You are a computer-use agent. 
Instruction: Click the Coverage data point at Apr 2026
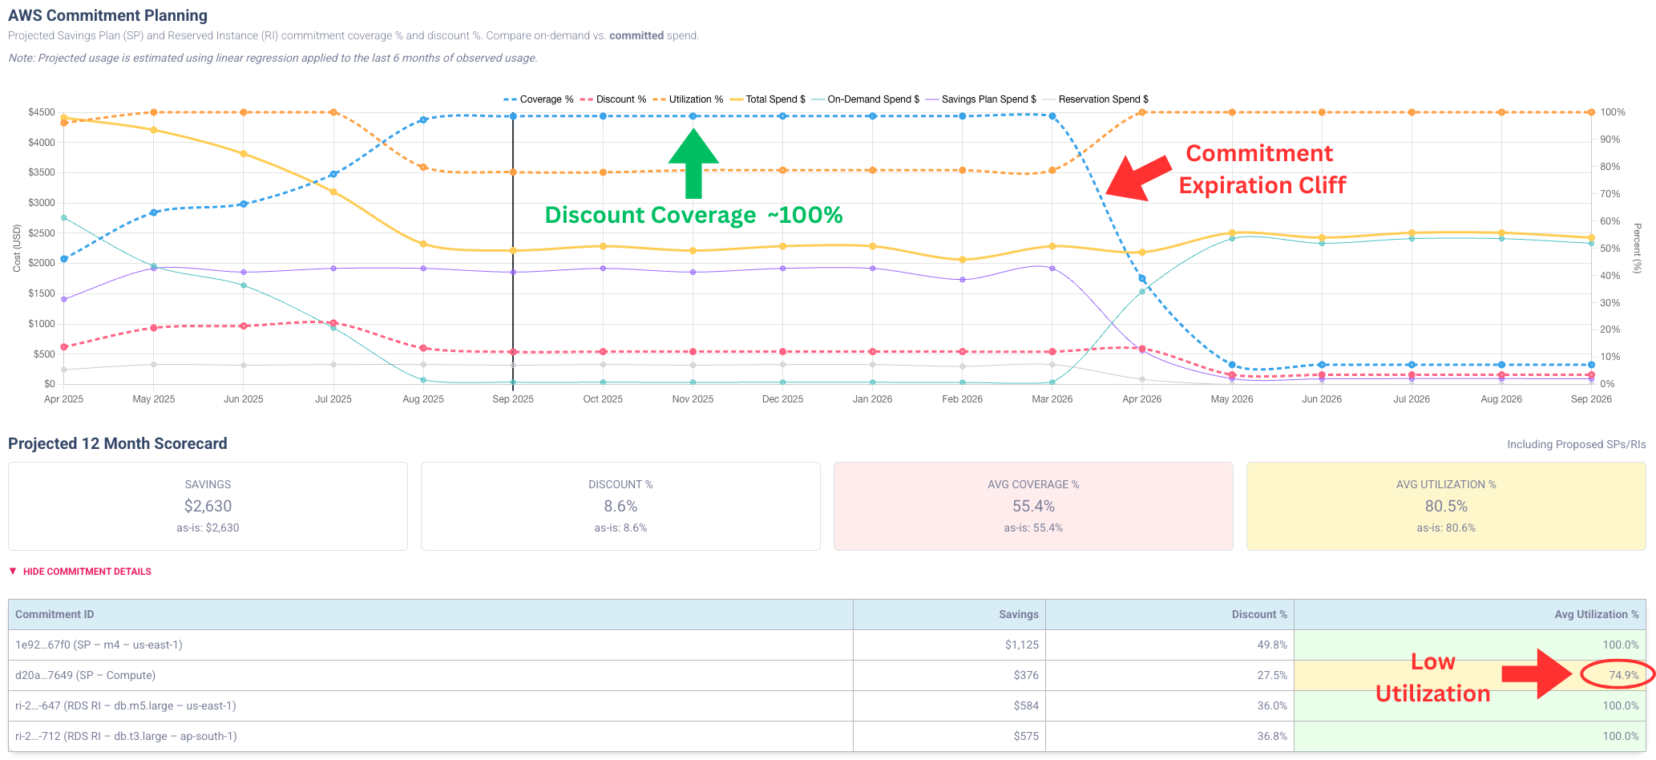[x=1142, y=279]
